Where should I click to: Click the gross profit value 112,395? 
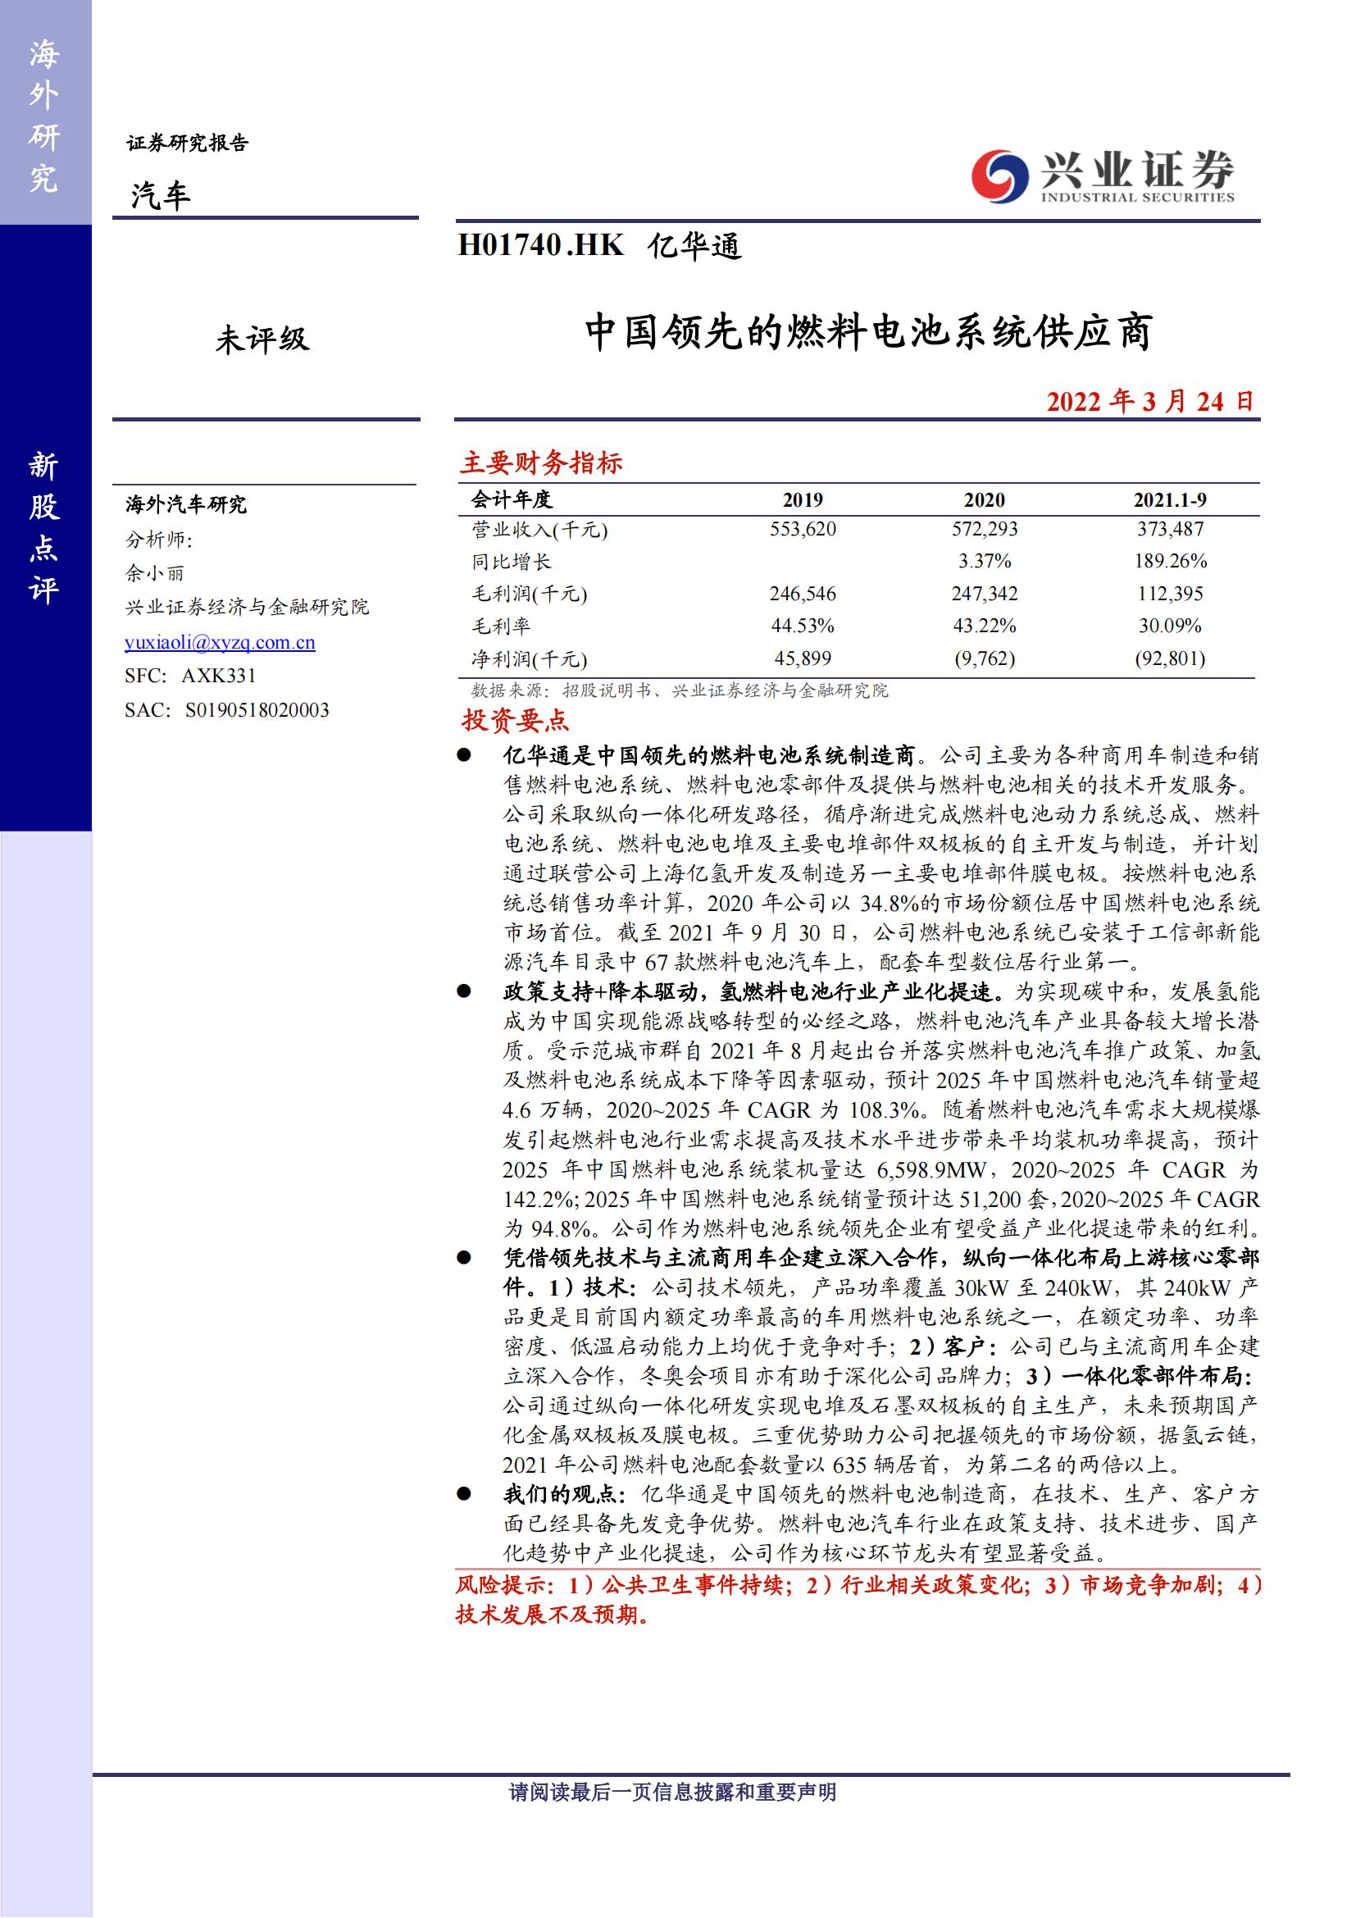click(x=1170, y=594)
